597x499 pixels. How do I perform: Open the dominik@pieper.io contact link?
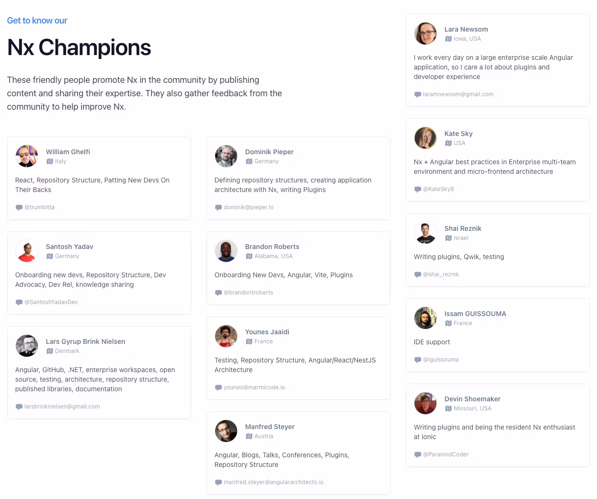coord(249,207)
